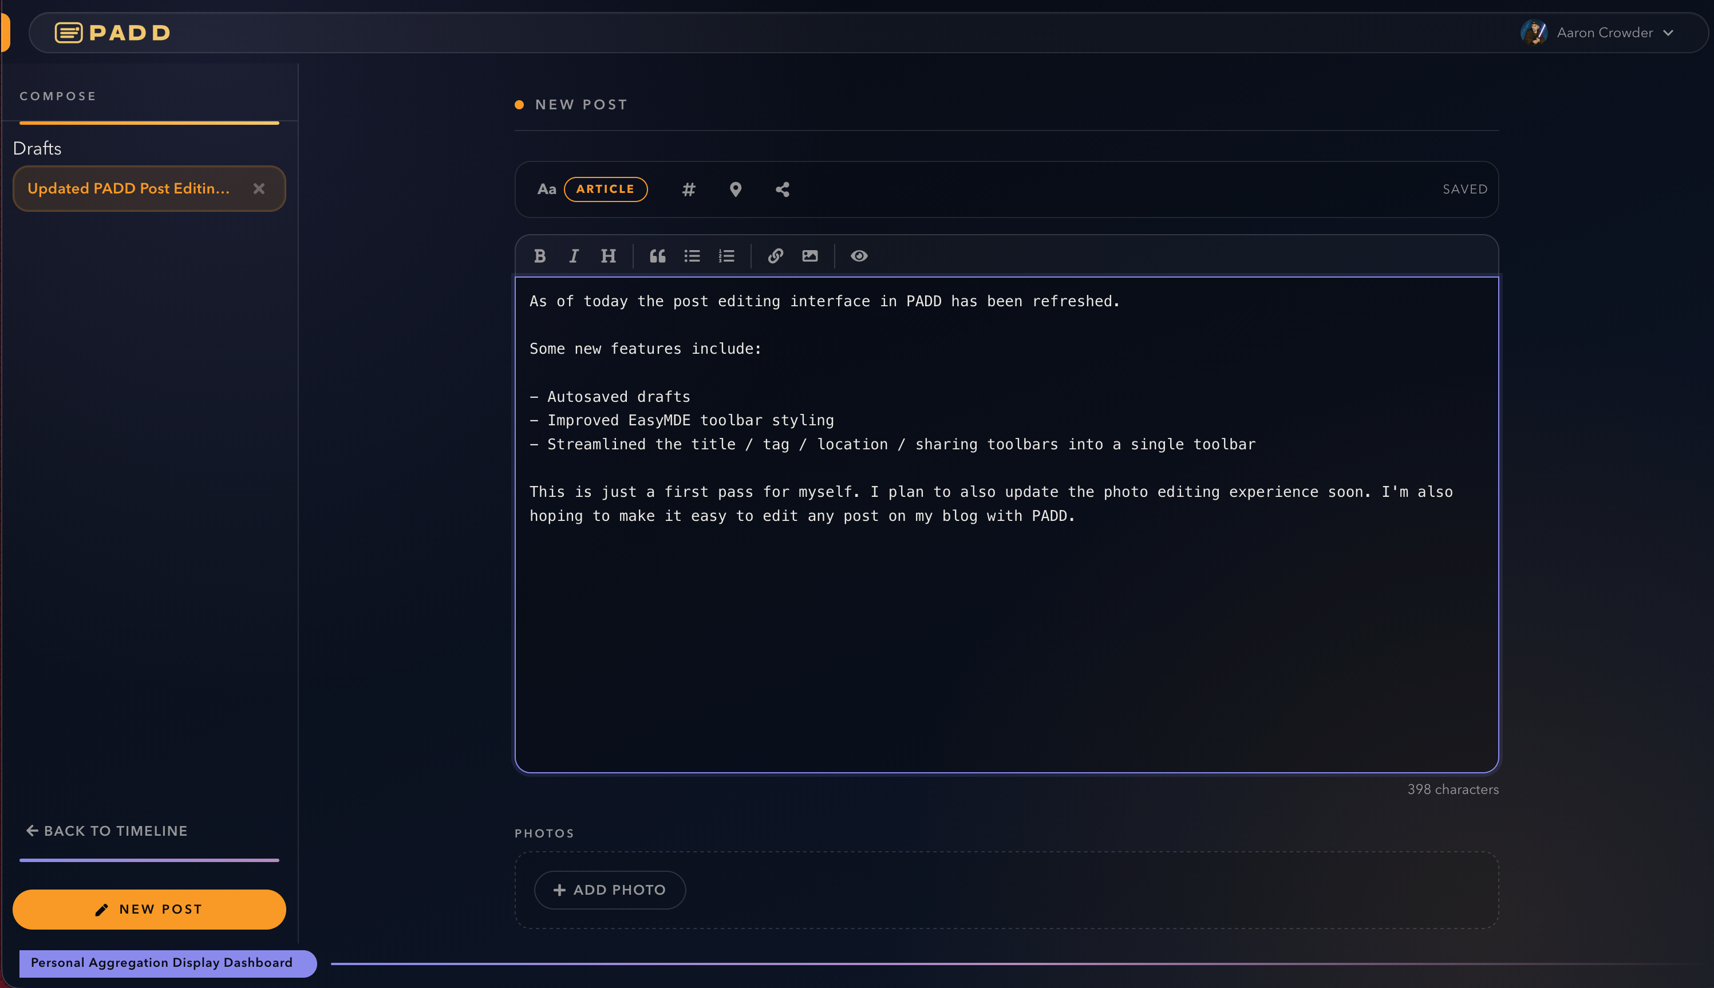Insert a link with the chain icon
The width and height of the screenshot is (1714, 988).
pos(776,256)
